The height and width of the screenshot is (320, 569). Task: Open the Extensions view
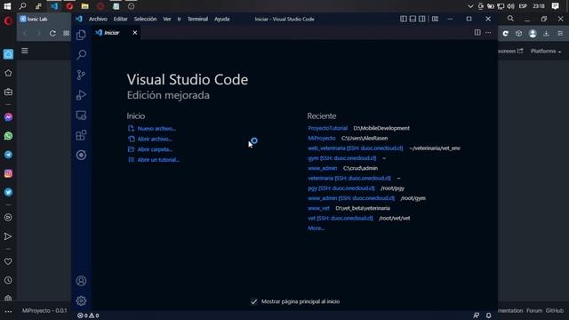tap(81, 135)
